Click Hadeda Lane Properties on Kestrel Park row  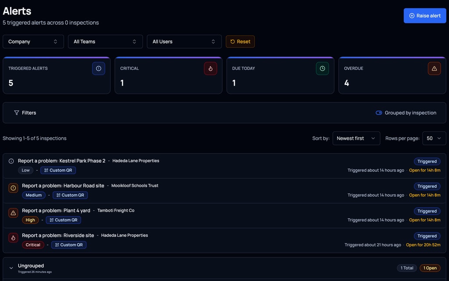(x=136, y=161)
